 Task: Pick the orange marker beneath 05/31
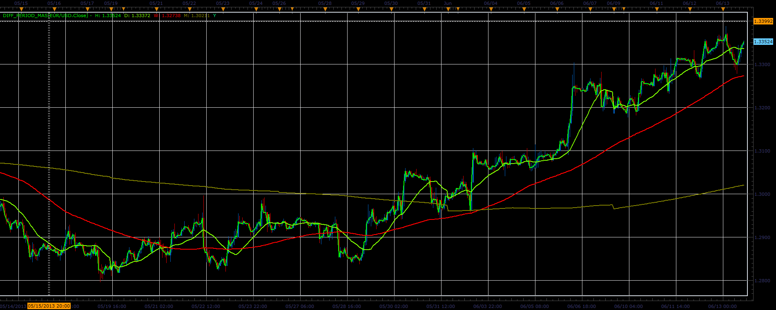click(x=424, y=9)
